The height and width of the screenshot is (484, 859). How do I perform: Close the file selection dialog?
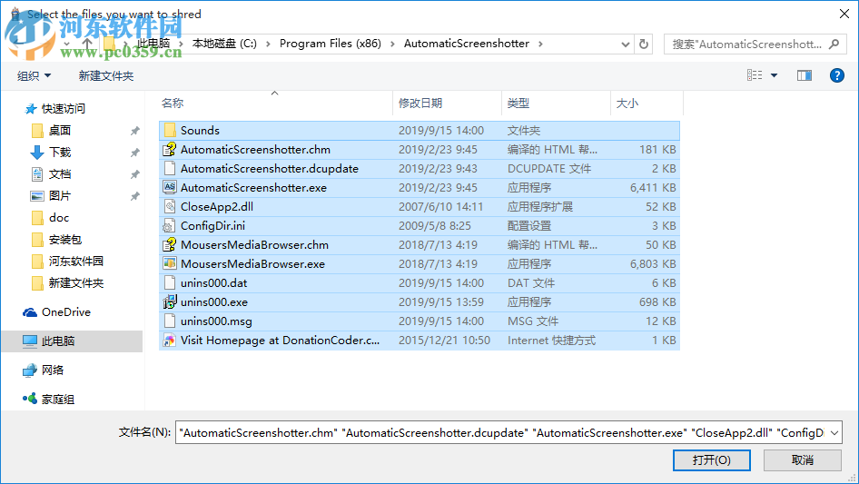pyautogui.click(x=844, y=14)
